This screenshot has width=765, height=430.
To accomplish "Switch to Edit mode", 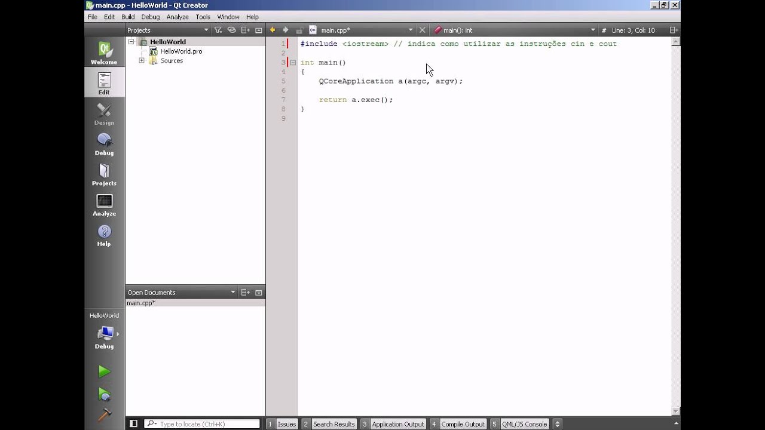I will click(x=104, y=83).
